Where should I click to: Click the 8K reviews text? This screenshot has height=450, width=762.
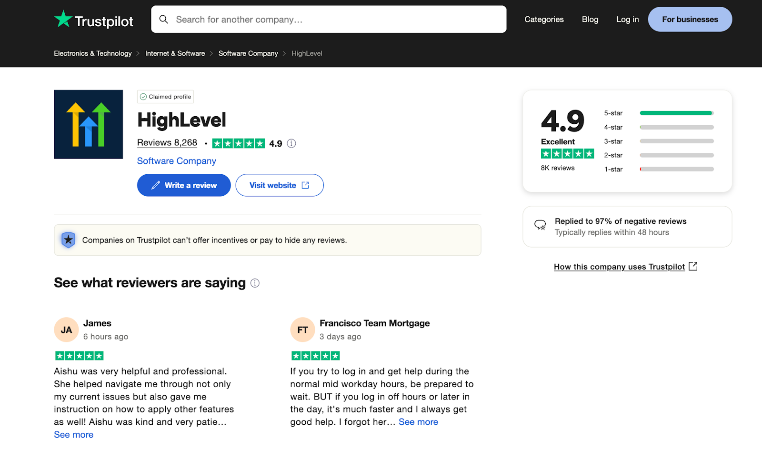(558, 168)
